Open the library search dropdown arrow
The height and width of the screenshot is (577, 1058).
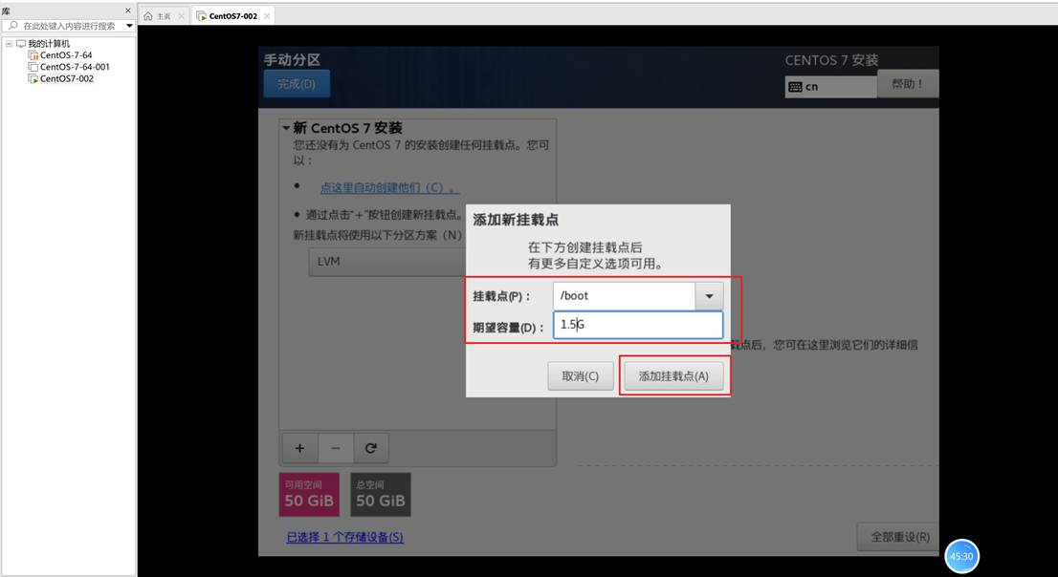tap(129, 26)
